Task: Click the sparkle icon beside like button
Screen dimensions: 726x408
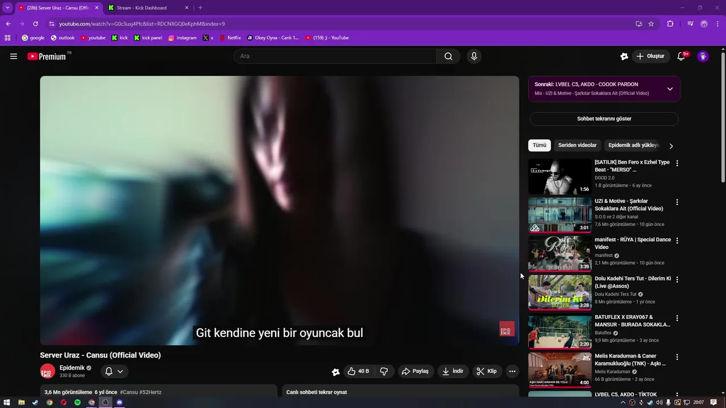Action: tap(336, 372)
